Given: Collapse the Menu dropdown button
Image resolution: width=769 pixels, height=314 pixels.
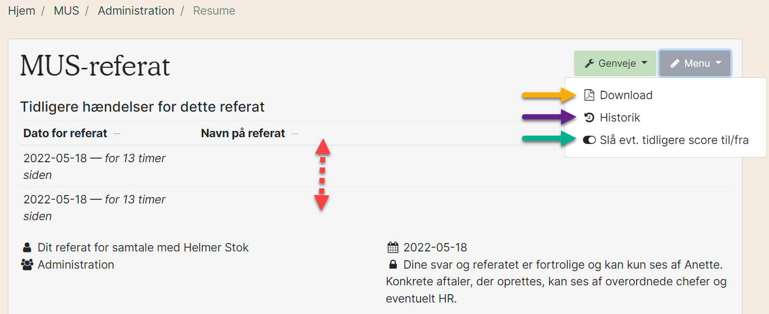Looking at the screenshot, I should pos(695,63).
